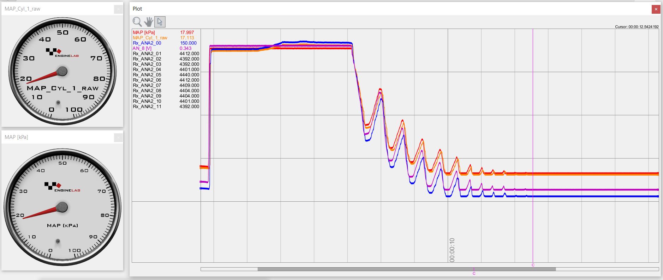The width and height of the screenshot is (663, 280).
Task: Select Rx_ANA2_11 channel in legend
Action: [147, 106]
